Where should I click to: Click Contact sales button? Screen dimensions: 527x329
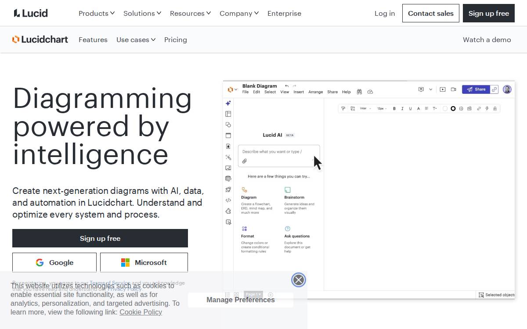[x=431, y=13]
